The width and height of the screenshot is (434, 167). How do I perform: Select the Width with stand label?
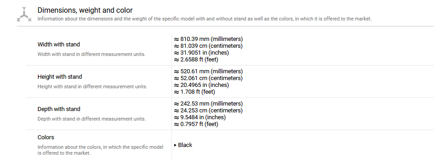point(59,44)
